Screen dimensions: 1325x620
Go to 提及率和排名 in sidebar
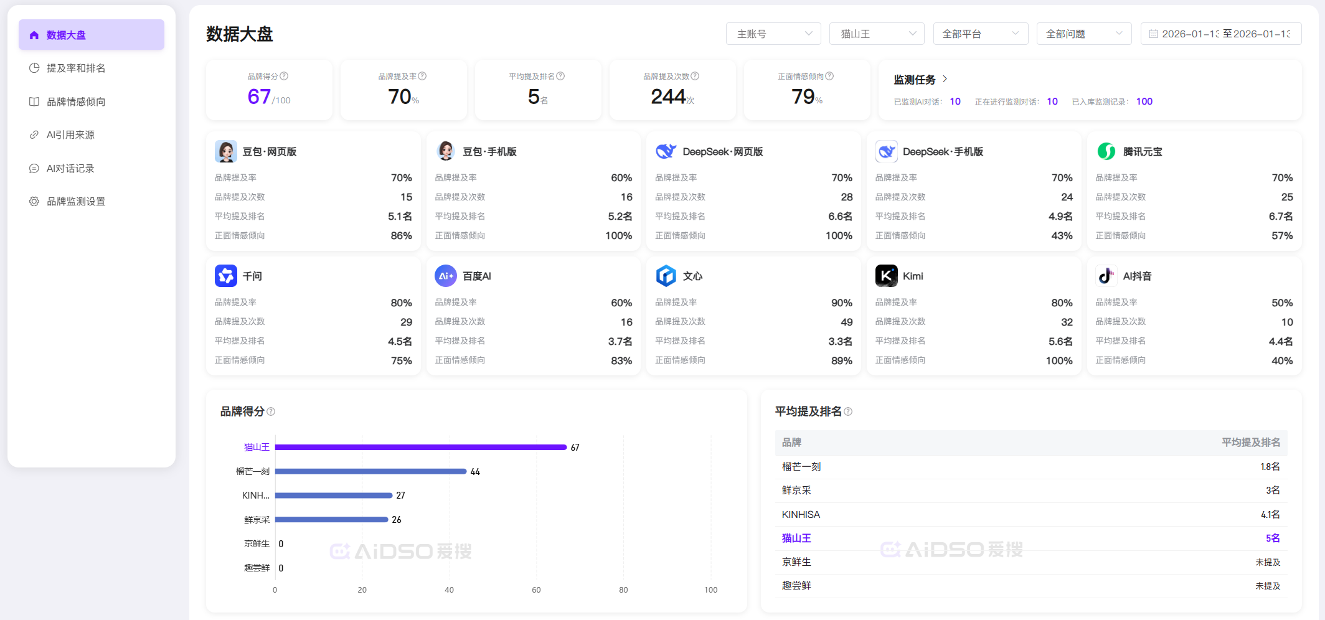pos(76,68)
